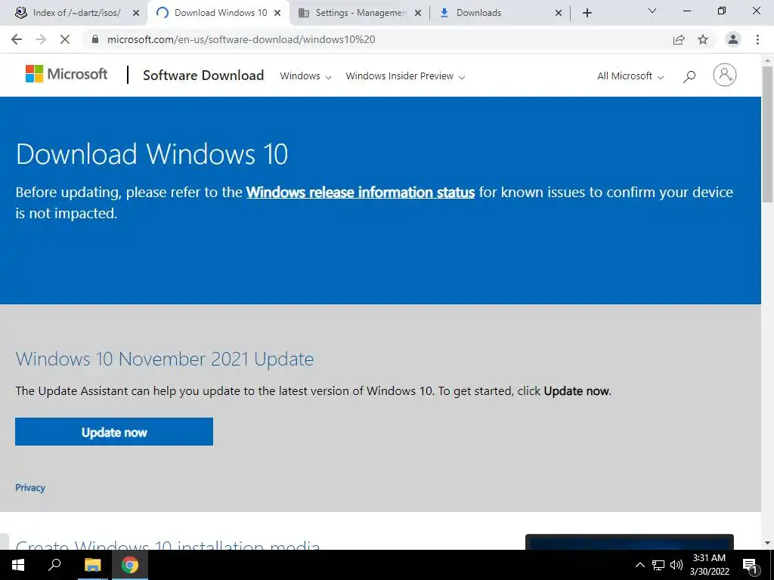Image resolution: width=774 pixels, height=580 pixels.
Task: Click the Download Windows 10 banner heading
Action: pos(151,154)
